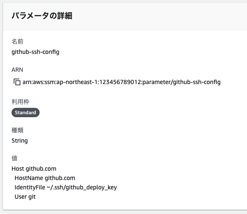Click the String type value
The image size is (247, 214).
coord(20,141)
